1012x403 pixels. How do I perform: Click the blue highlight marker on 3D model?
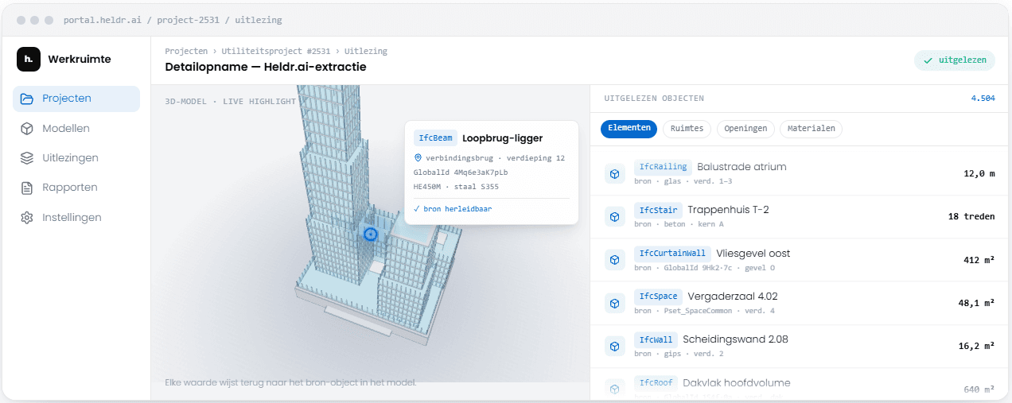click(370, 234)
